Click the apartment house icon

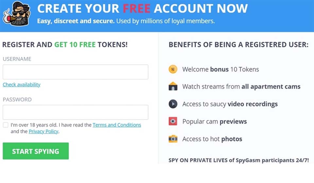[x=173, y=86]
